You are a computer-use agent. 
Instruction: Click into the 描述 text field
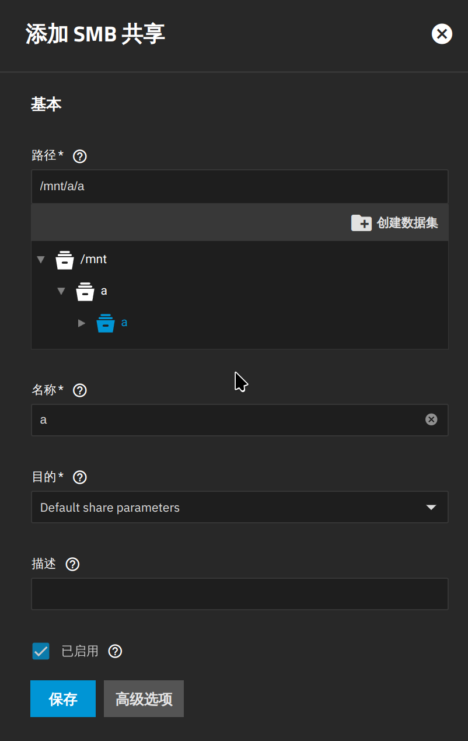tap(240, 594)
